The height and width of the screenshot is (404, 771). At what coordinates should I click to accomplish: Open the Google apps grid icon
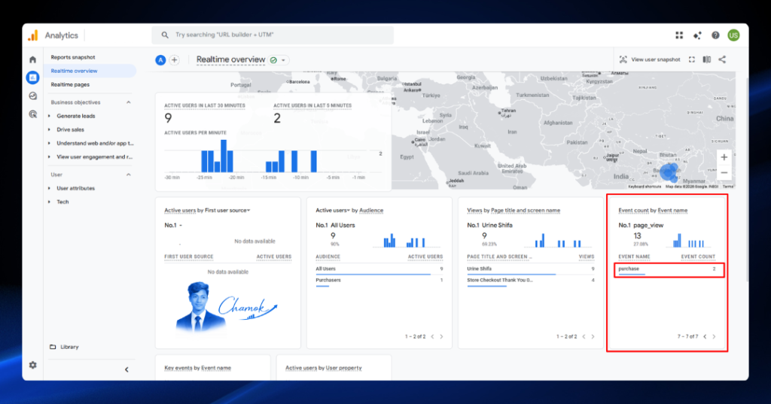click(x=679, y=35)
